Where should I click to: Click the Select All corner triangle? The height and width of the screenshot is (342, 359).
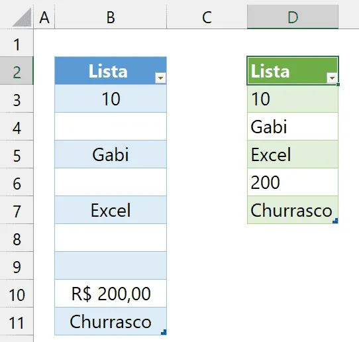[22, 17]
